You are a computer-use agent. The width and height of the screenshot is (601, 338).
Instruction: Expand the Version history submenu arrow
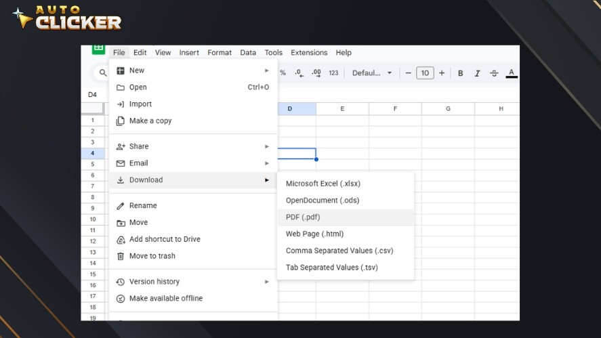pos(267,282)
